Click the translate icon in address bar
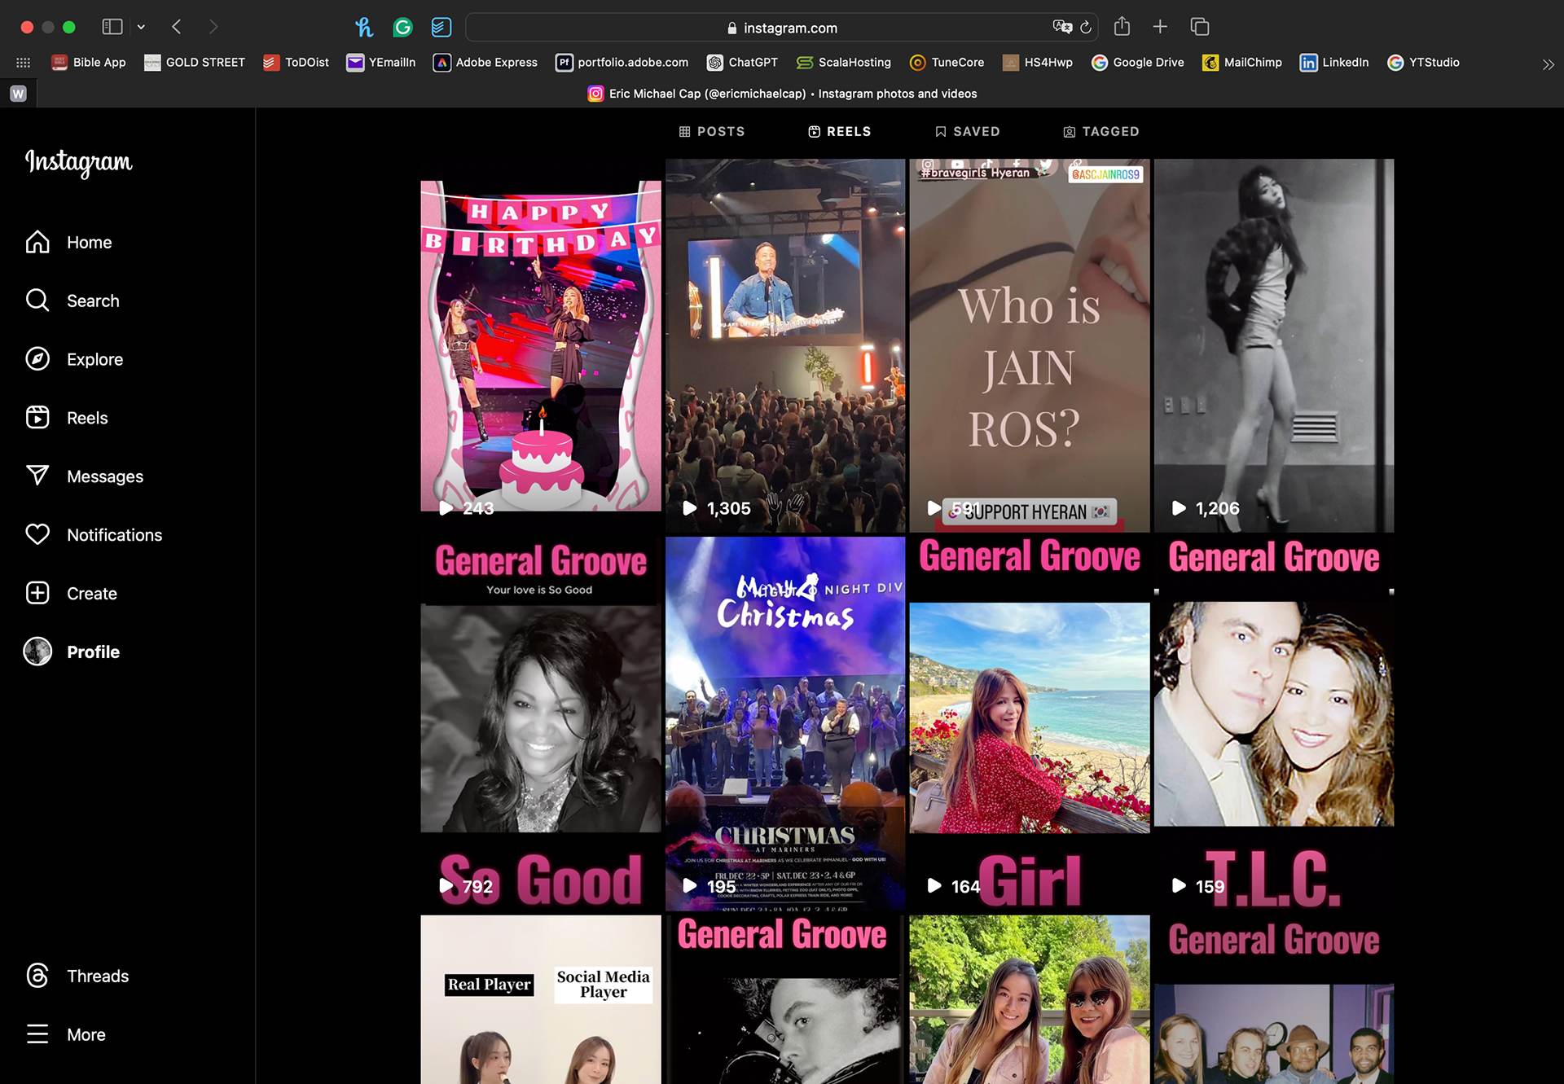This screenshot has width=1564, height=1084. tap(1061, 27)
